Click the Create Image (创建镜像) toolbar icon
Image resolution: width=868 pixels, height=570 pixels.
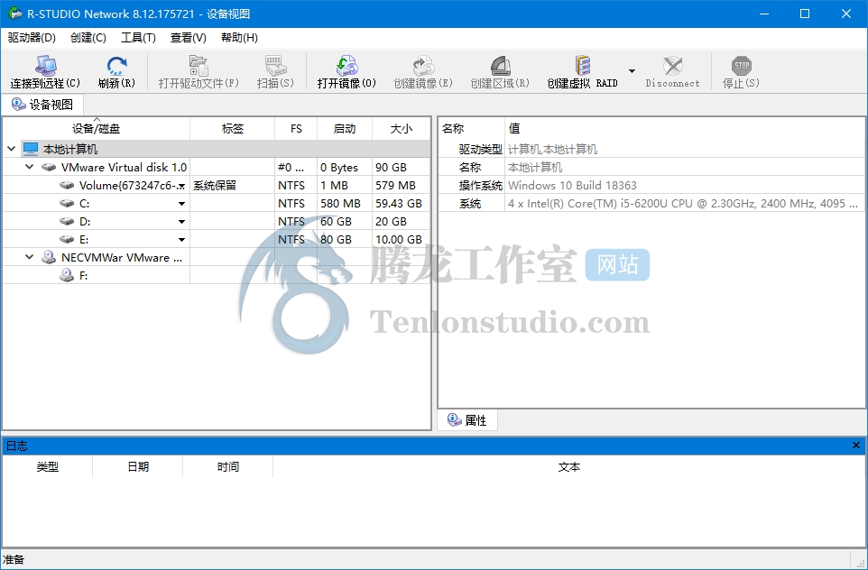click(x=423, y=66)
